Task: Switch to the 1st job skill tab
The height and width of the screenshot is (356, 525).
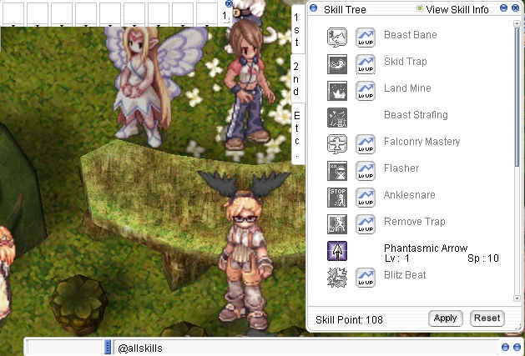Action: click(x=296, y=29)
